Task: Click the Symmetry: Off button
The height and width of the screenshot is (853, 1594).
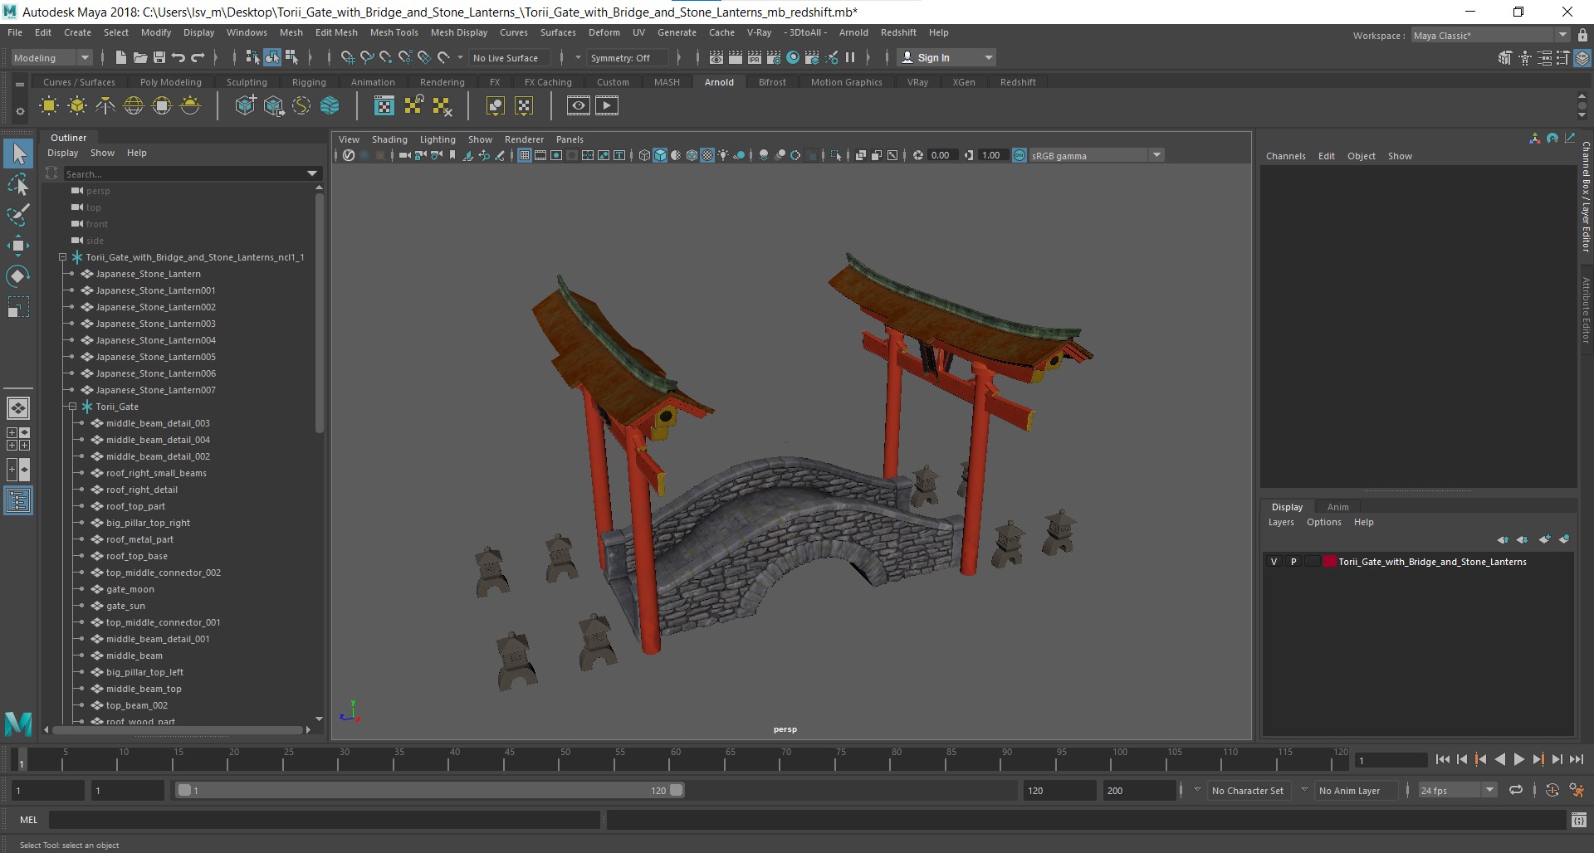Action: 628,57
